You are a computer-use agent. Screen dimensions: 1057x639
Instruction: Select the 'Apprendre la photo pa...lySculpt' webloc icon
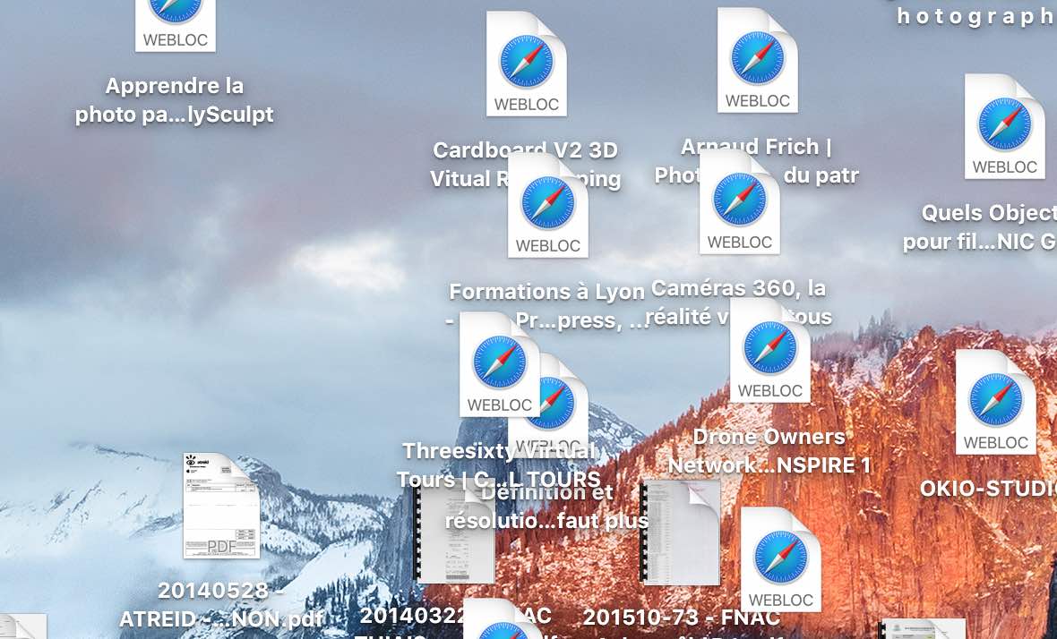[x=176, y=24]
